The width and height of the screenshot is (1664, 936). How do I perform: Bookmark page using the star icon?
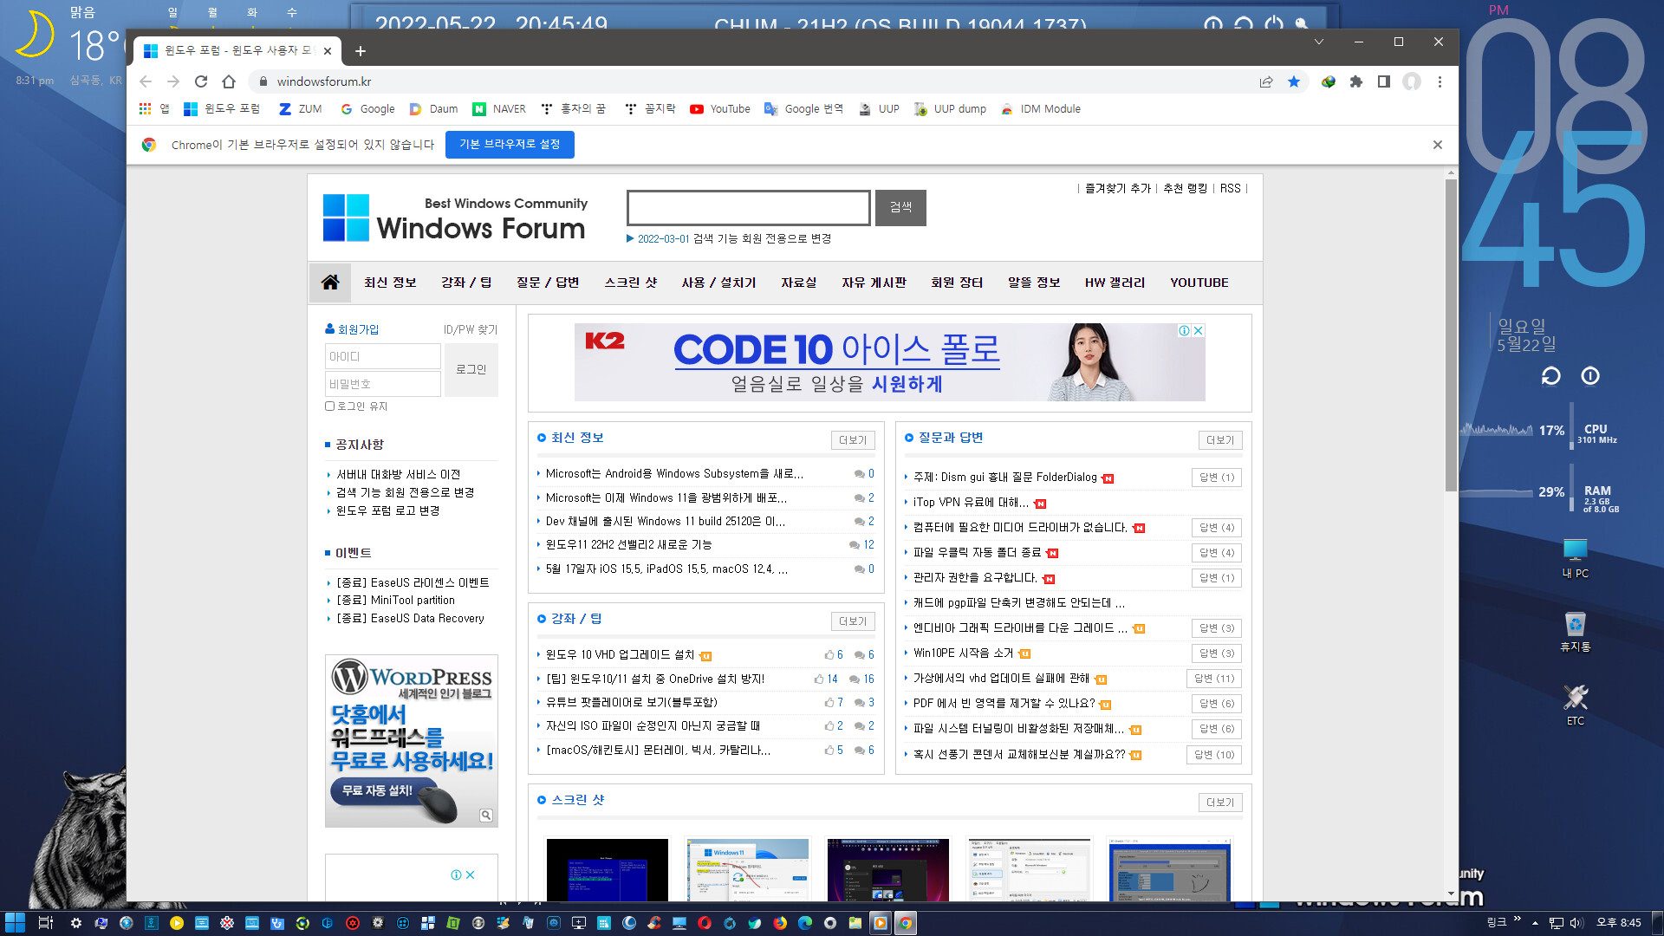1294,81
